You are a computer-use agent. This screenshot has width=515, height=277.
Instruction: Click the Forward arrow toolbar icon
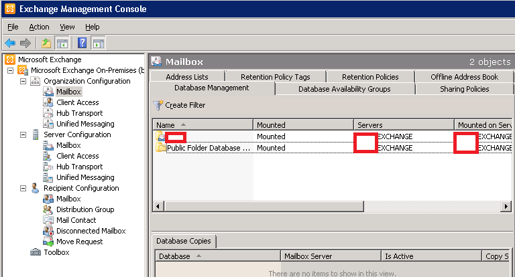[x=25, y=43]
